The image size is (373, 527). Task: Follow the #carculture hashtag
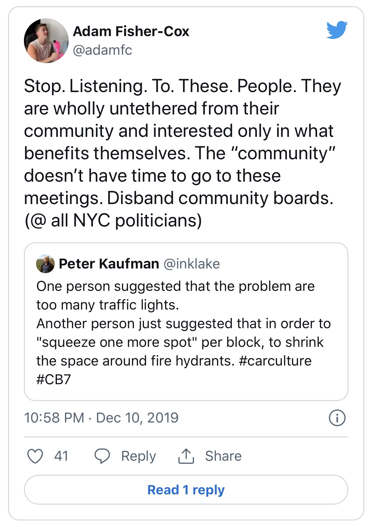click(x=275, y=361)
